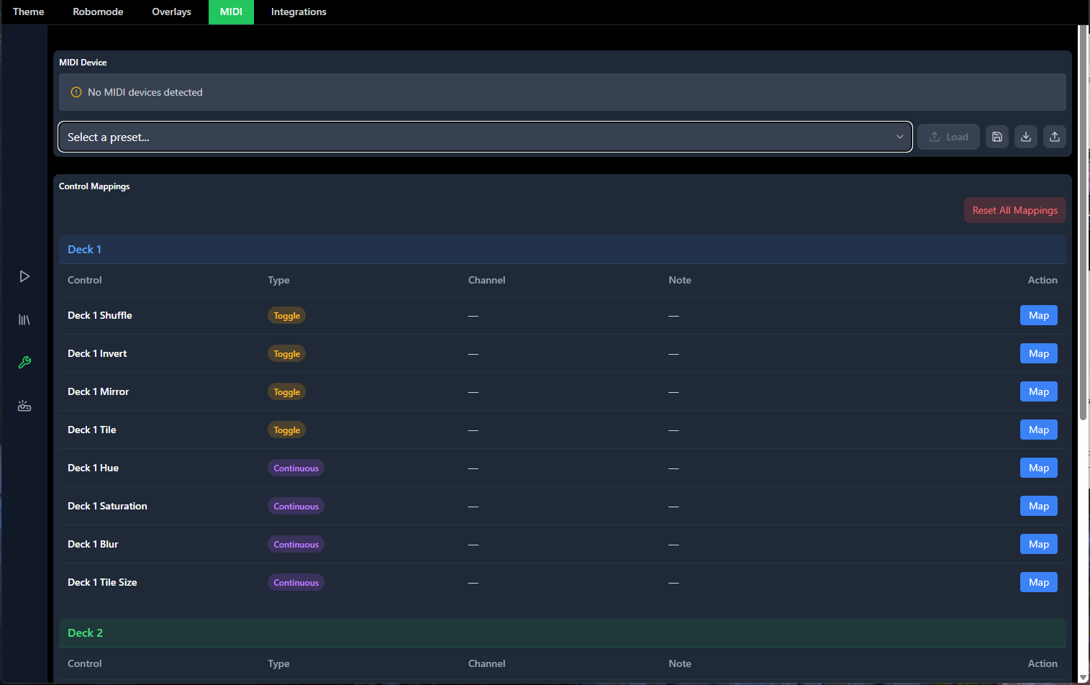The image size is (1090, 685).
Task: Click Map for Deck 1 Mirror
Action: [1038, 391]
